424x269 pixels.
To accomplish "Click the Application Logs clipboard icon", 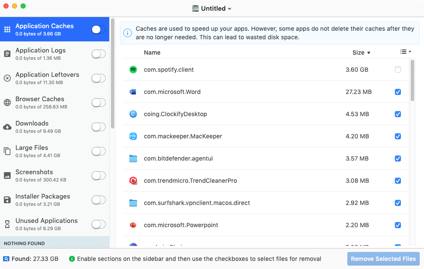I will [7, 54].
